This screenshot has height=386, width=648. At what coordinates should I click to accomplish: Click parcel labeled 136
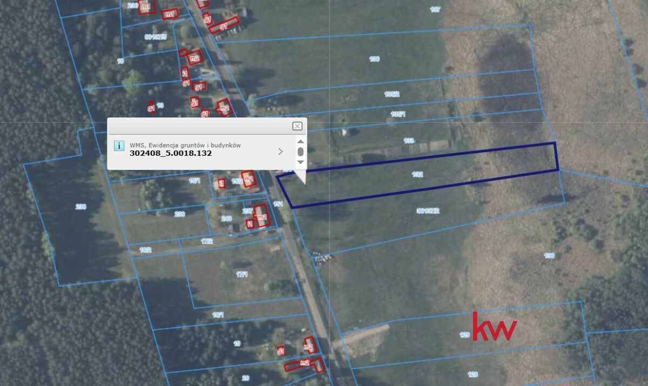click(374, 59)
